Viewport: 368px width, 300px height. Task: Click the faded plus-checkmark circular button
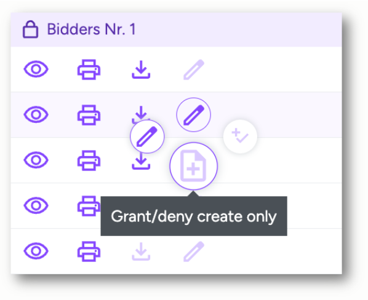[x=240, y=136]
